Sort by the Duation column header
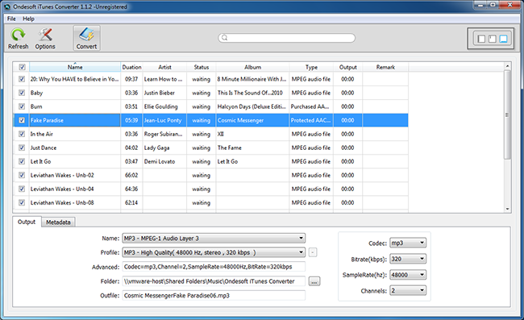Viewport: 524px width, 320px height. [x=131, y=67]
